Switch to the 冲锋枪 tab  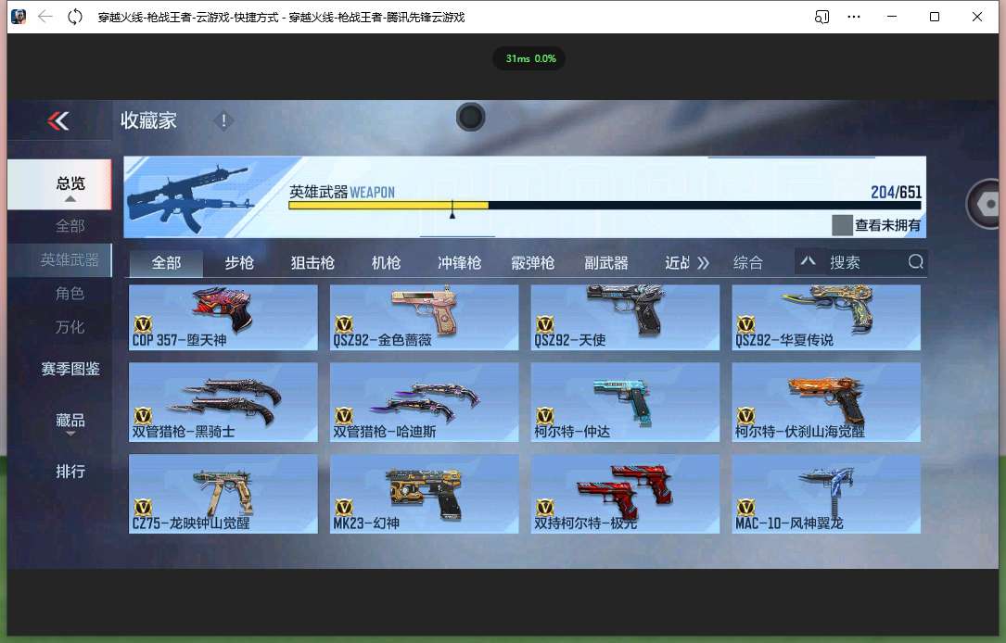(x=459, y=263)
